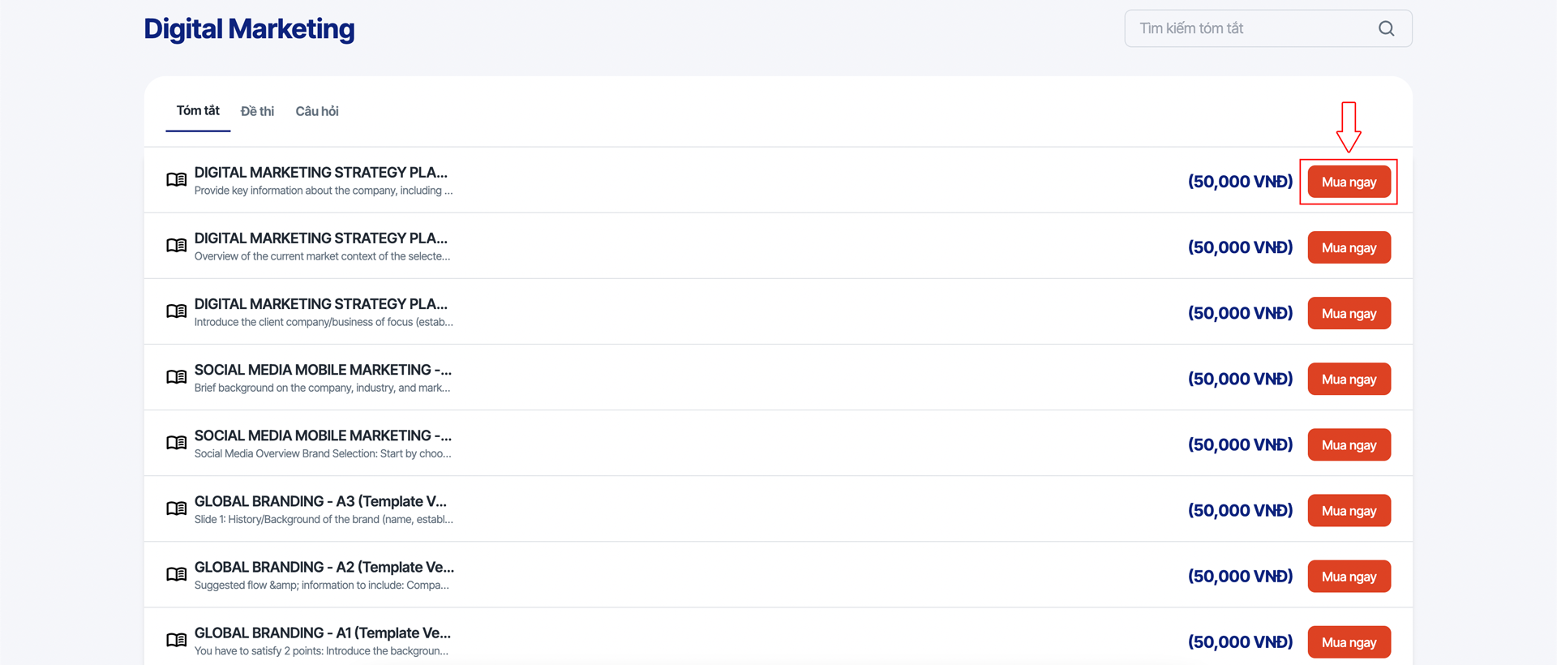Click book icon next to GLOBAL BRANDING - A3

[x=176, y=508]
